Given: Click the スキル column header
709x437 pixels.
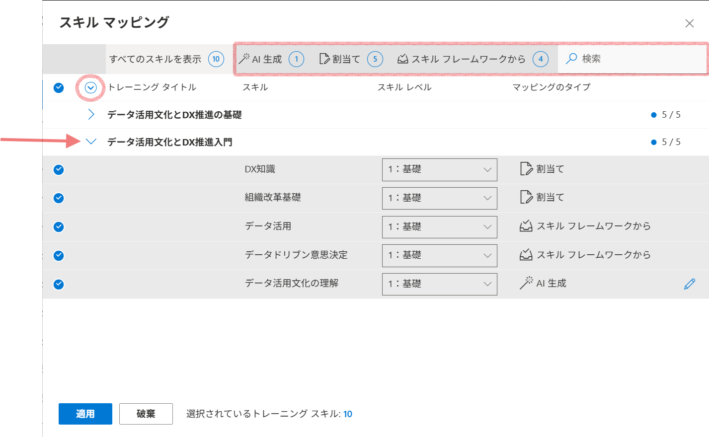Looking at the screenshot, I should 255,87.
